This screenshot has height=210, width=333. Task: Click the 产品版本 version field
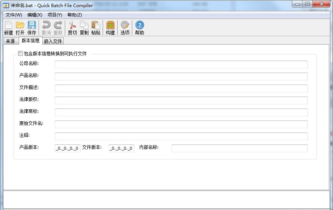coord(67,148)
